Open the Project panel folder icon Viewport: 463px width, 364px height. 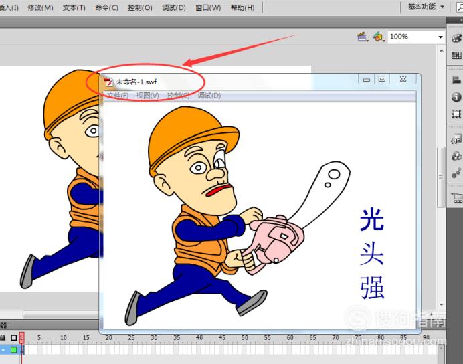click(456, 197)
